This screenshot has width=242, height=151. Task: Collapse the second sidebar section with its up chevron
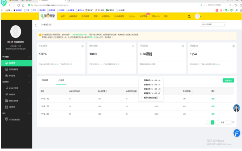tap(29, 82)
